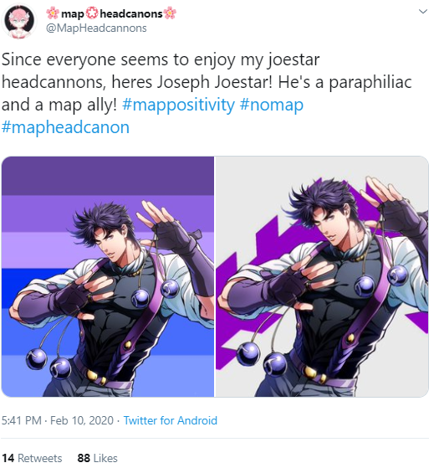This screenshot has width=434, height=468.
Task: Enlarge the right image with gray background
Action: [x=322, y=276]
